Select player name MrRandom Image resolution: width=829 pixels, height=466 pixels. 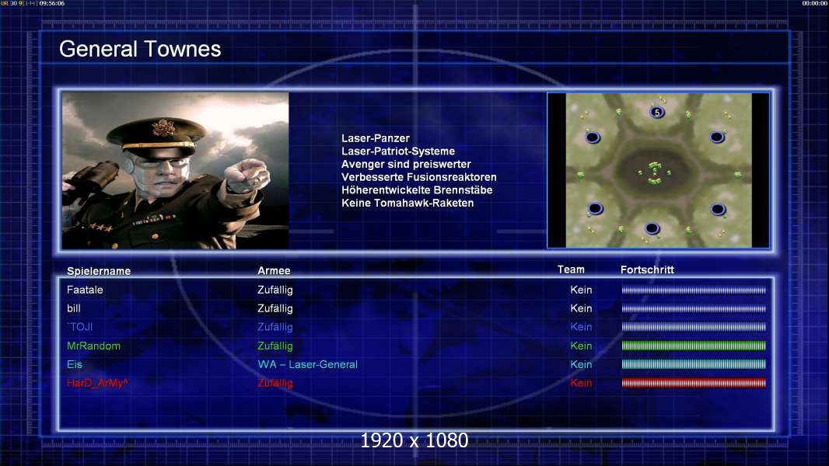pos(93,346)
